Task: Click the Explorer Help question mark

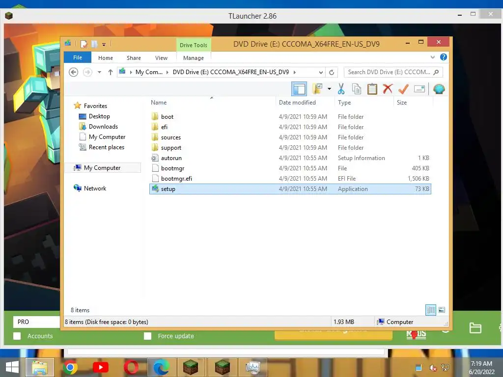Action: (x=444, y=57)
